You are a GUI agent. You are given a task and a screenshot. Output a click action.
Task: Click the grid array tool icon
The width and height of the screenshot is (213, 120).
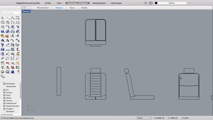pos(13,49)
